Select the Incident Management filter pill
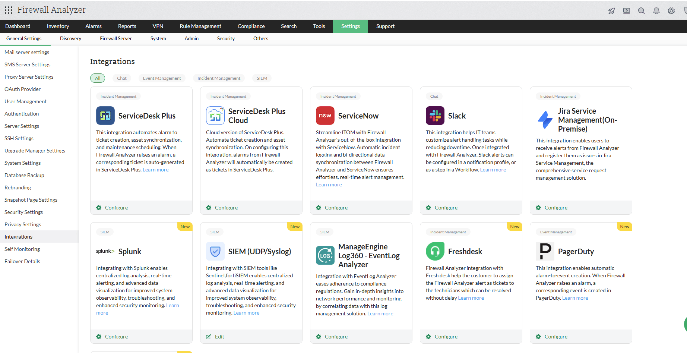This screenshot has width=687, height=353. 219,78
